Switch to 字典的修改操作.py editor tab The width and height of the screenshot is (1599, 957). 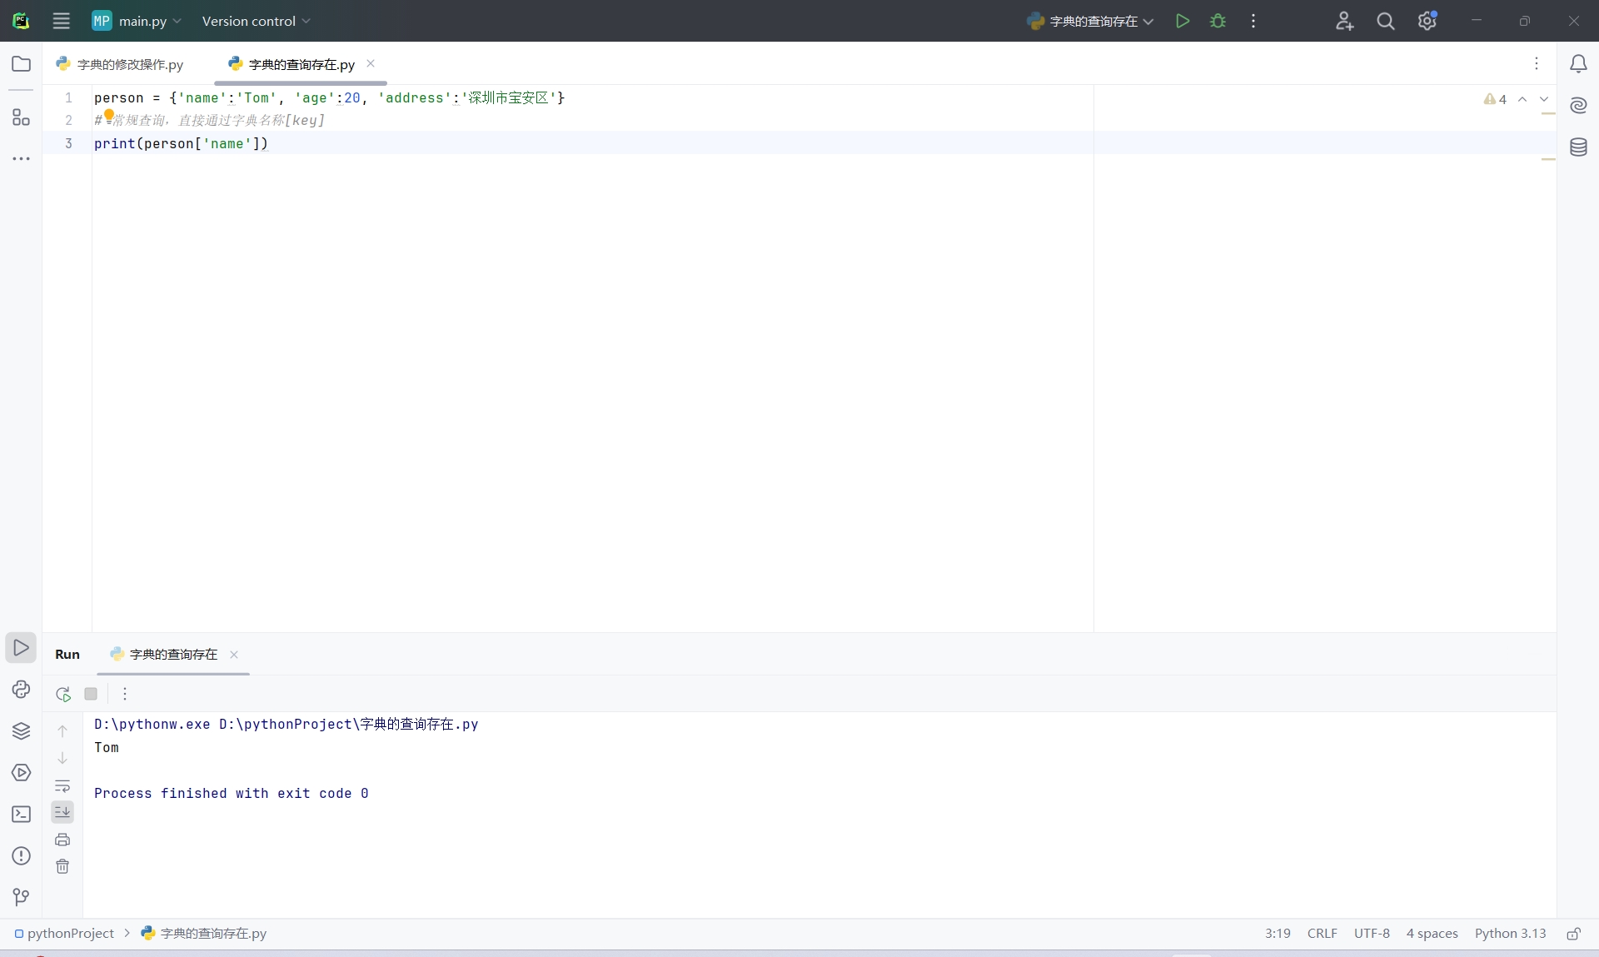pyautogui.click(x=130, y=64)
